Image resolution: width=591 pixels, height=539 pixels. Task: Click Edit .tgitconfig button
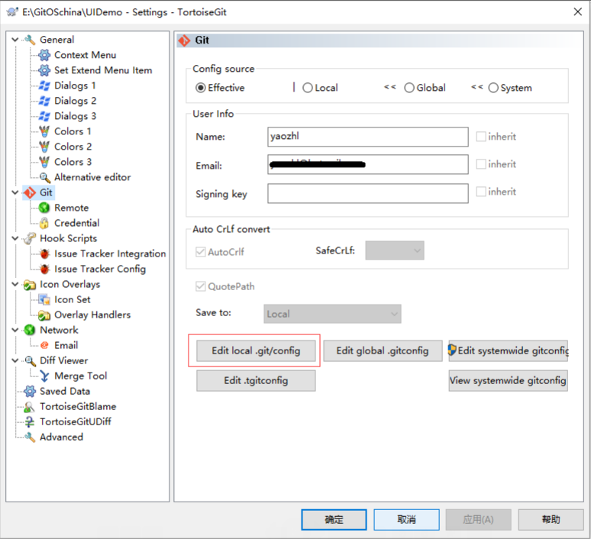[256, 381]
